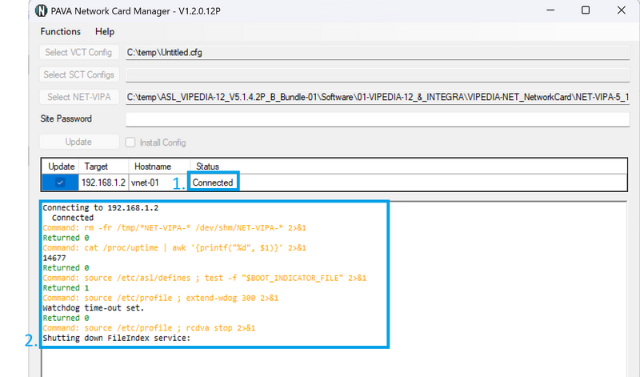Viewport: 640px width, 377px height.
Task: Click the 'extend-wdog 300' command line
Action: click(161, 298)
